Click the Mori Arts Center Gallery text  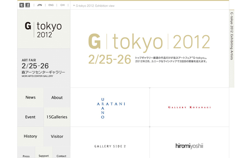click(37, 76)
